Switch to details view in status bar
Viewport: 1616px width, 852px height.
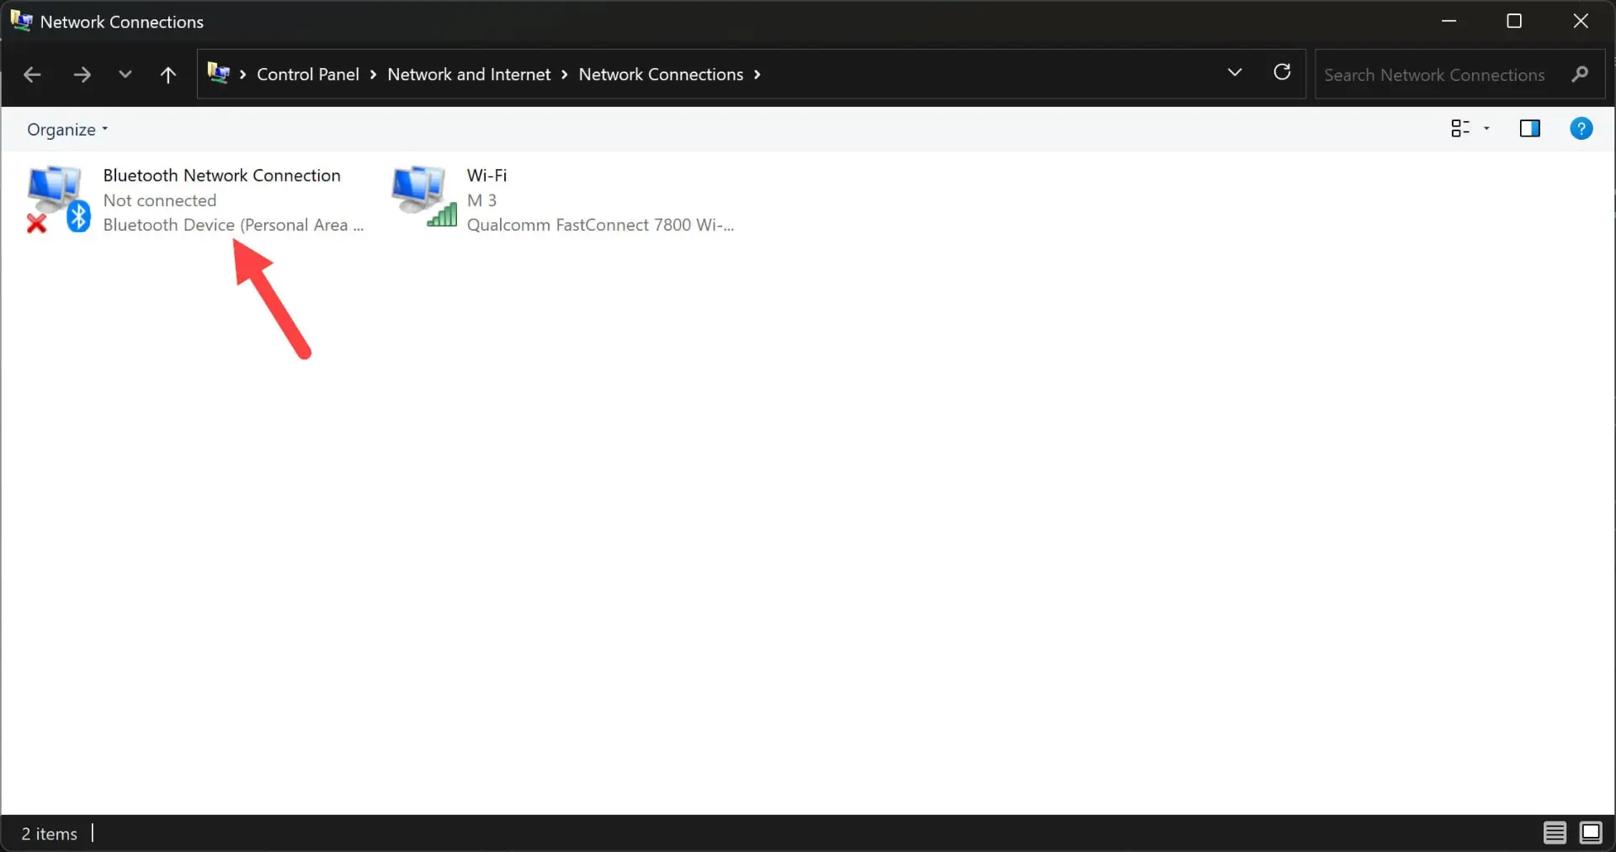tap(1555, 833)
